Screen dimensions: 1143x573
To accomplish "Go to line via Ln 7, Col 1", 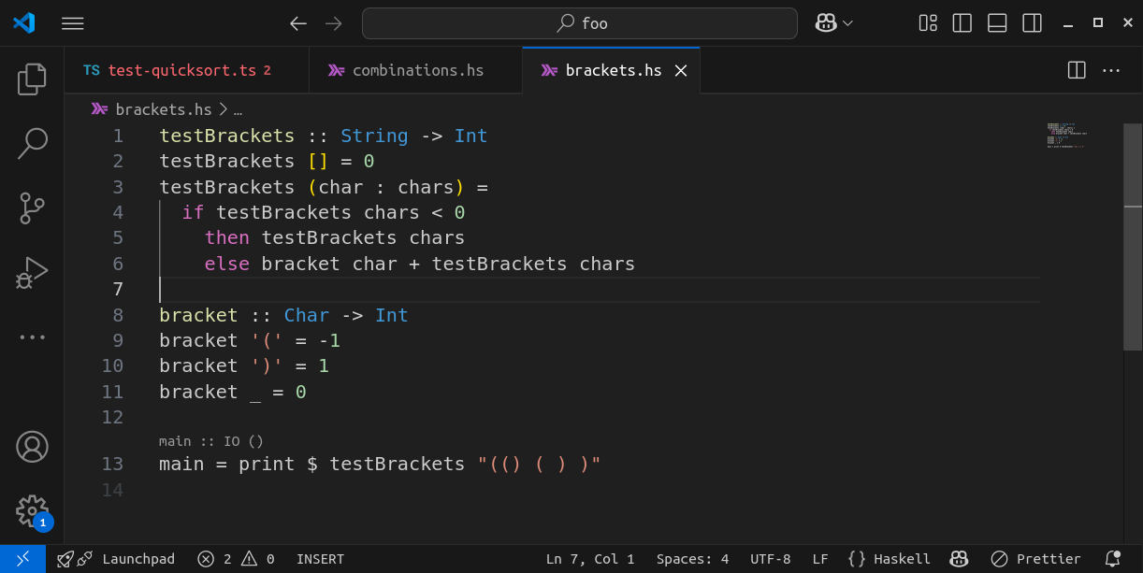I will pyautogui.click(x=590, y=559).
